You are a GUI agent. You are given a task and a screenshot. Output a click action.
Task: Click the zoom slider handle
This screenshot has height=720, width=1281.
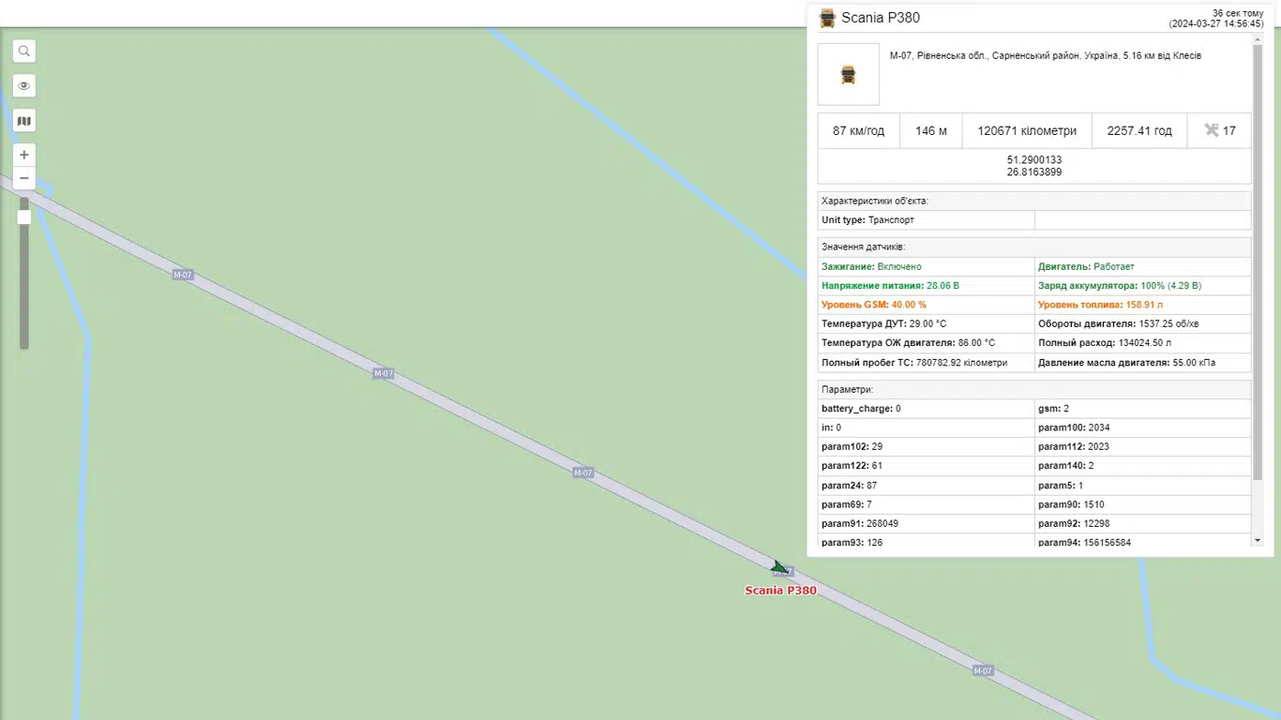24,217
